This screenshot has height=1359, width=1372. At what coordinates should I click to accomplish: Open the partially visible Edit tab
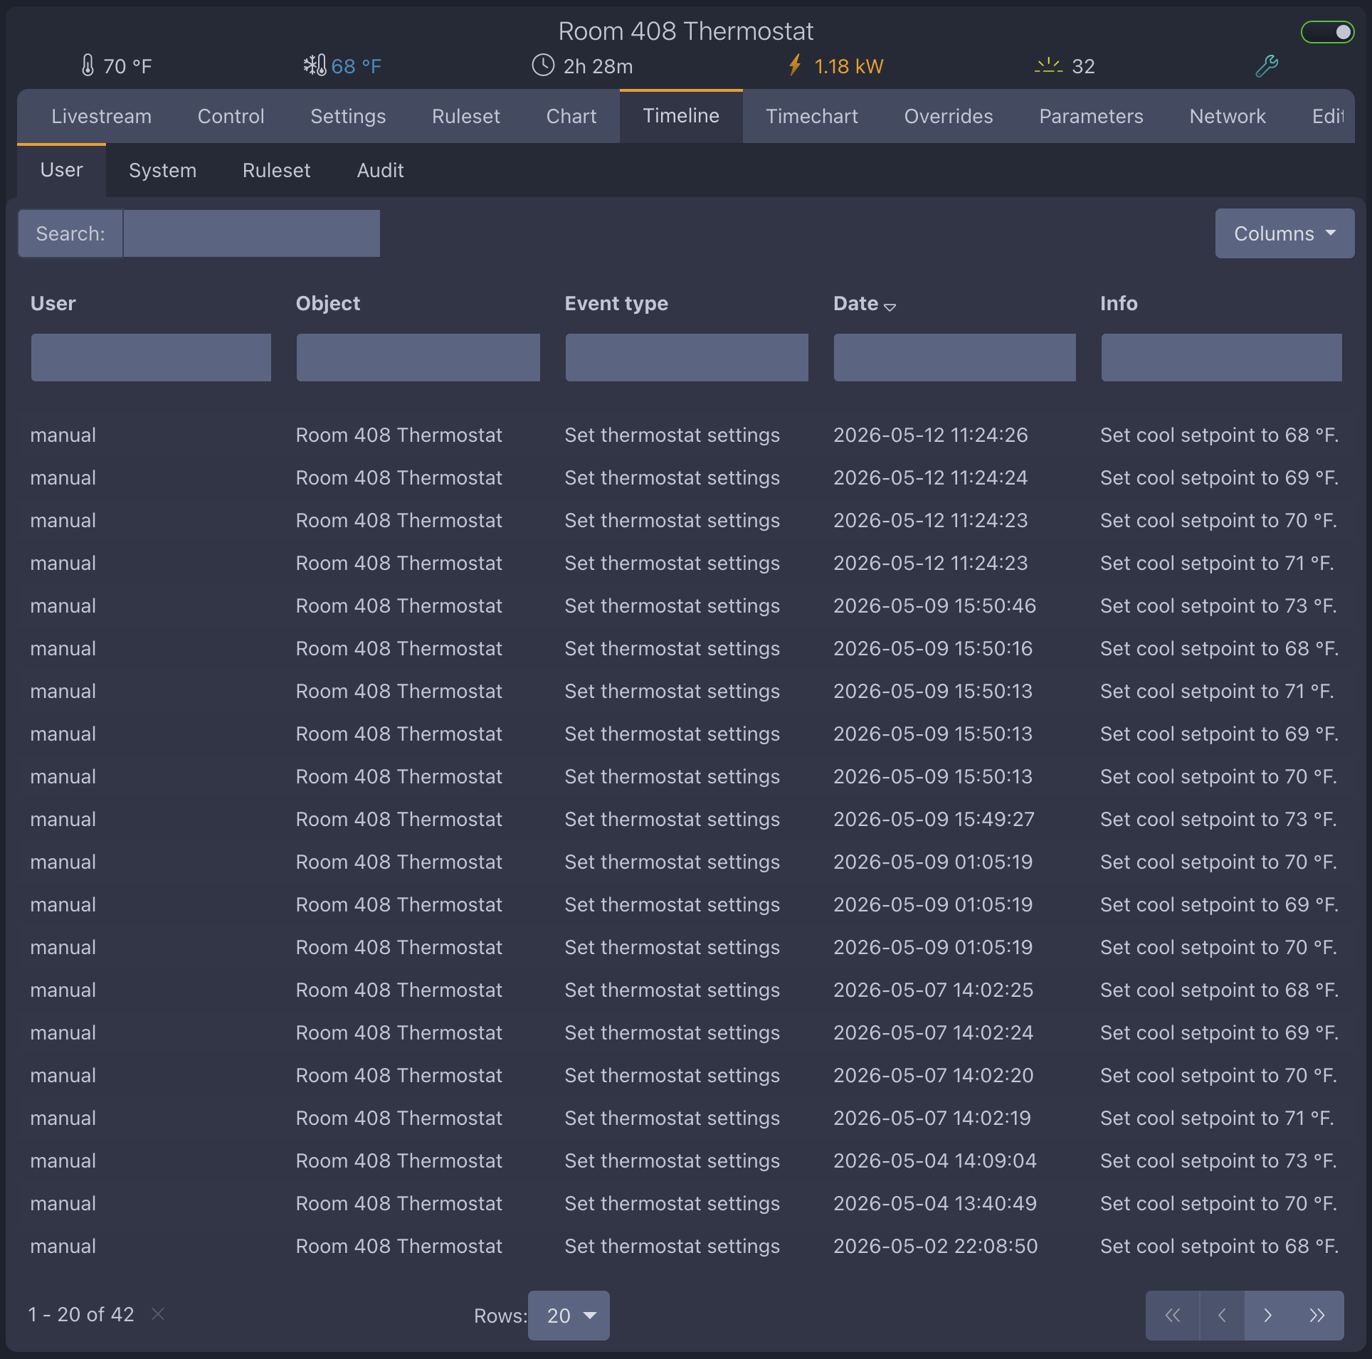tap(1327, 116)
